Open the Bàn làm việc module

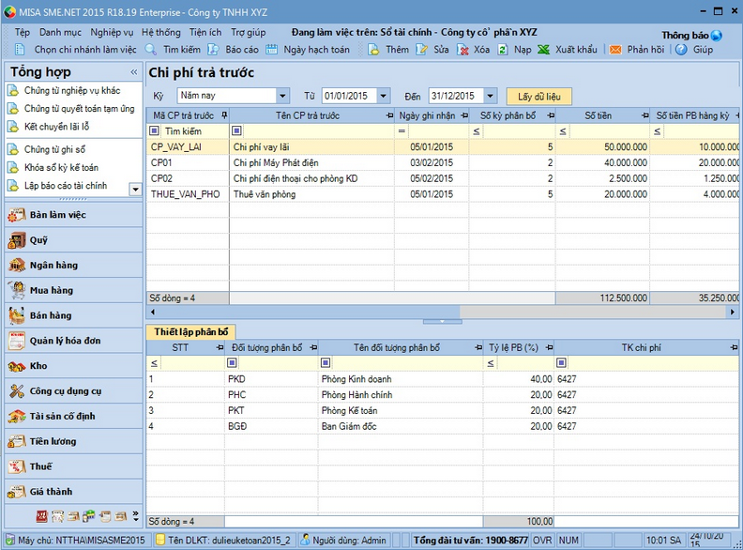[x=73, y=215]
